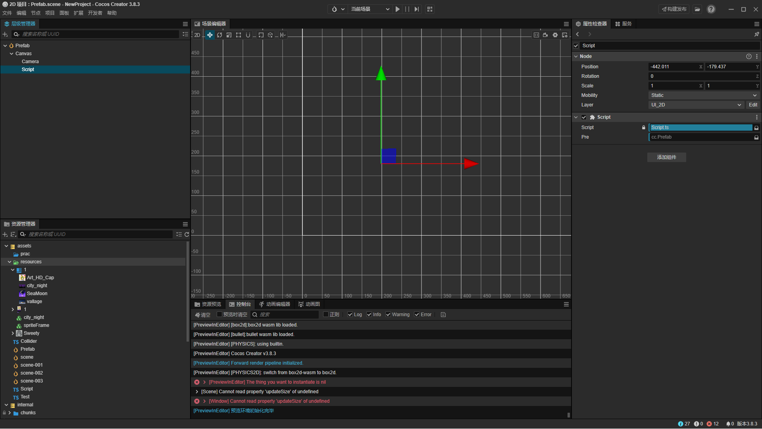Select the rect transform tool
The image size is (762, 429).
(x=239, y=35)
